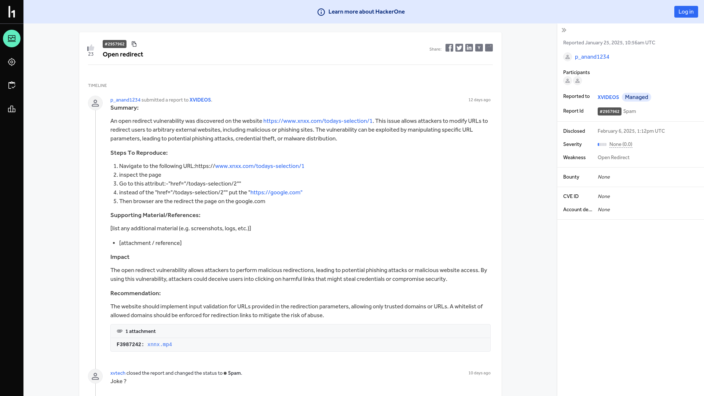Open the Hacktivity sidebar icon
The height and width of the screenshot is (396, 704).
click(x=12, y=38)
